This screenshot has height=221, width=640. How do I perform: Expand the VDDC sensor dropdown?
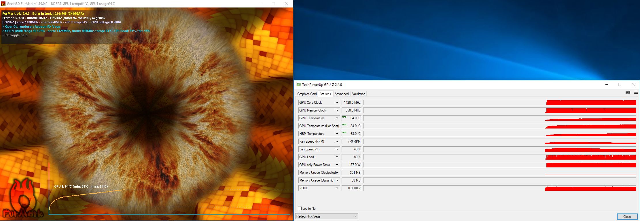tap(337, 188)
